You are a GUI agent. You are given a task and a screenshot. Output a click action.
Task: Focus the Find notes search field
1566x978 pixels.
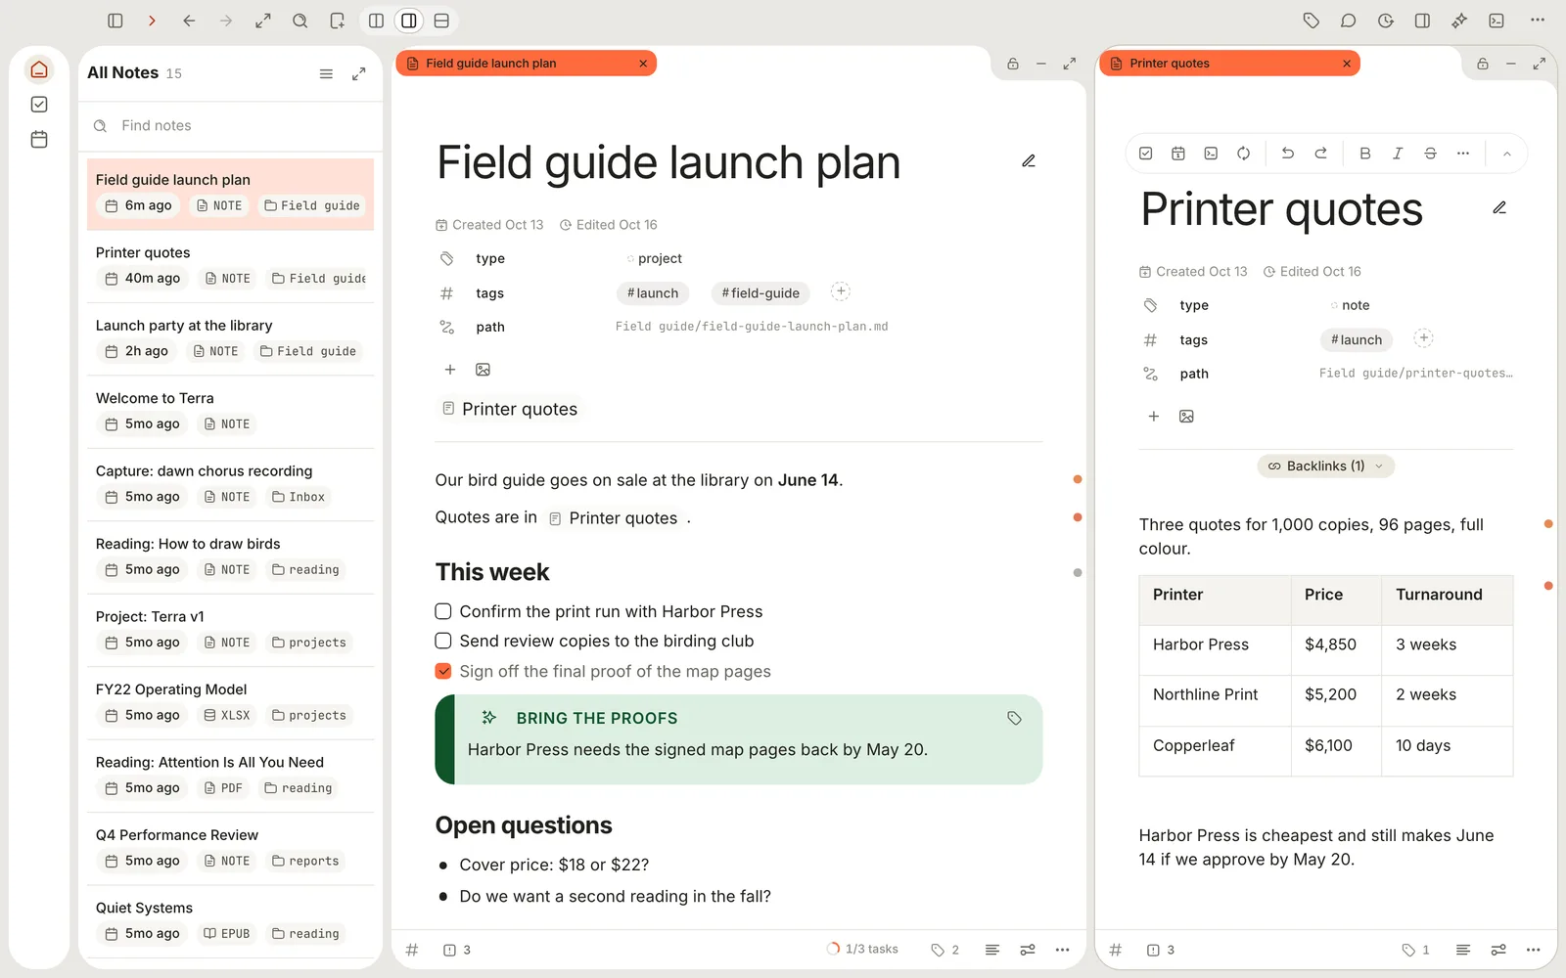(x=231, y=126)
